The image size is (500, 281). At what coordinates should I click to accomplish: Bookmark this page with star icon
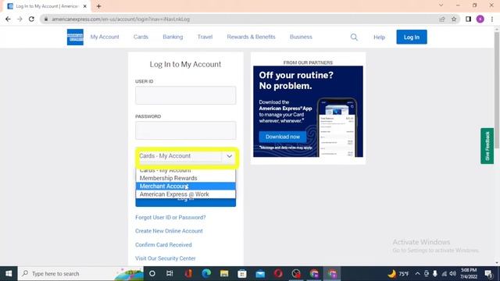pos(454,19)
